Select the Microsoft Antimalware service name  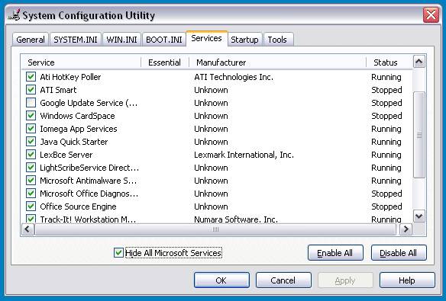pos(88,181)
